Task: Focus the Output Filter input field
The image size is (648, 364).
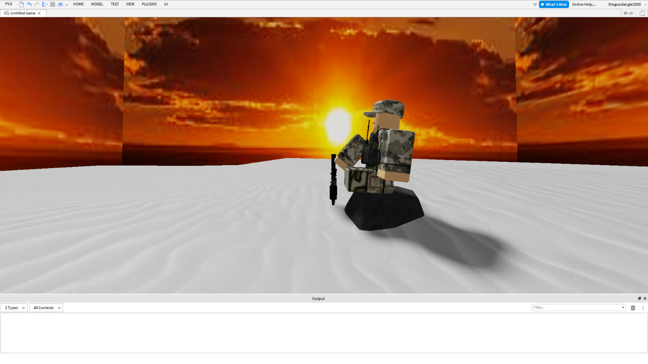Action: (x=576, y=308)
